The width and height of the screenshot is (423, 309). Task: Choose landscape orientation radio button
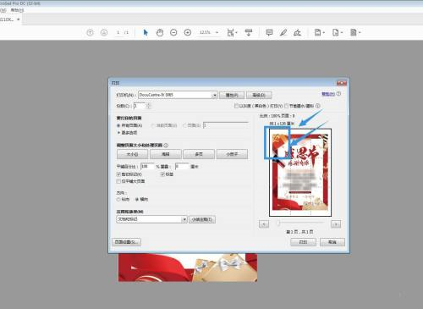pyautogui.click(x=137, y=199)
